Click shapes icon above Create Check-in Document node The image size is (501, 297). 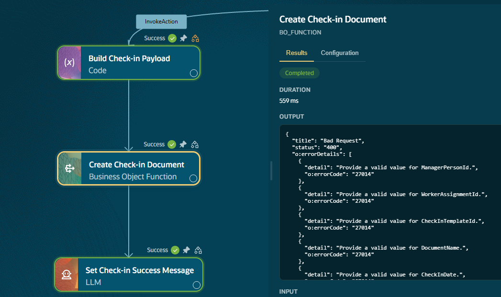coord(195,144)
